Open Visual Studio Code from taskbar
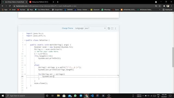Viewport: 174px width, 98px height. click(92, 96)
